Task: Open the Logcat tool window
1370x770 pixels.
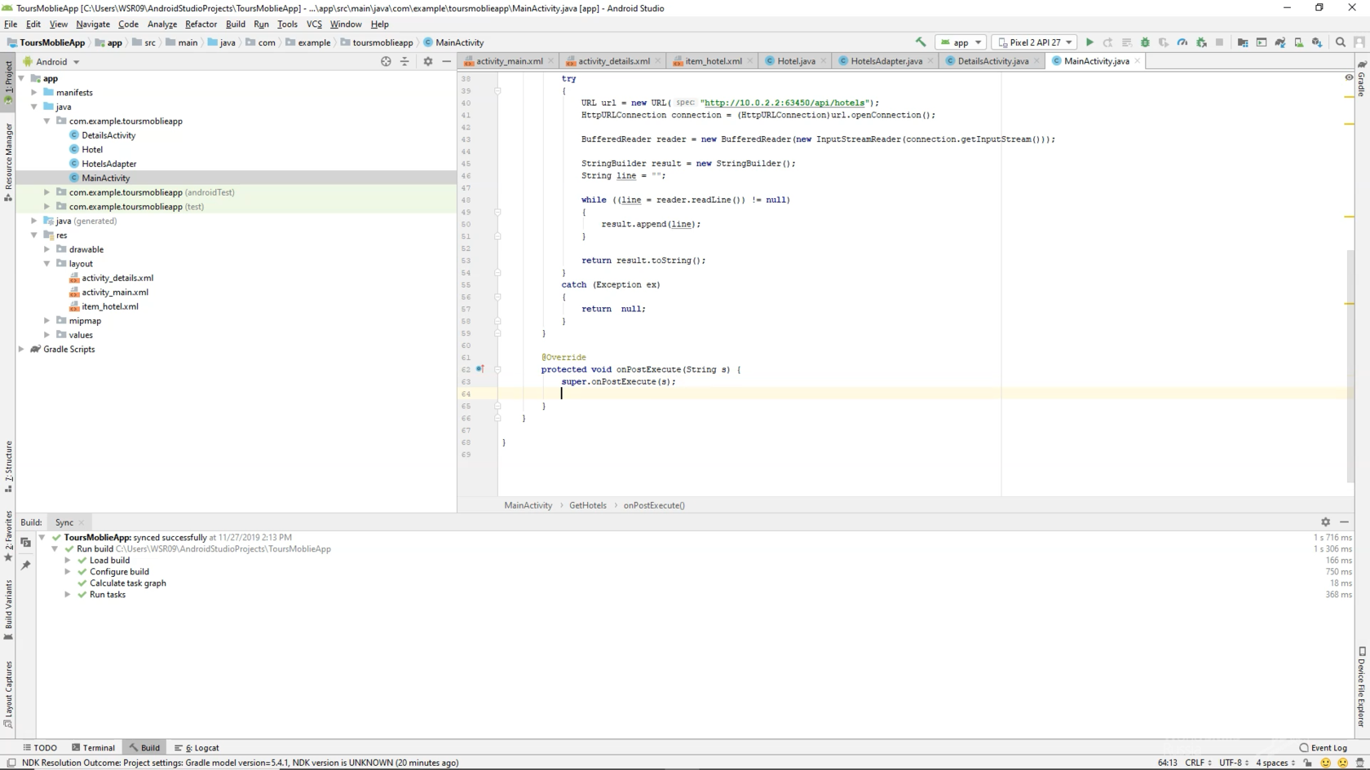Action: pyautogui.click(x=197, y=747)
